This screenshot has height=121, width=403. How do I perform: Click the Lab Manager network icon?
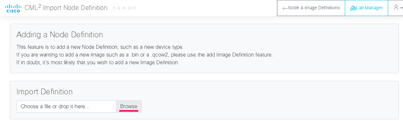353,8
